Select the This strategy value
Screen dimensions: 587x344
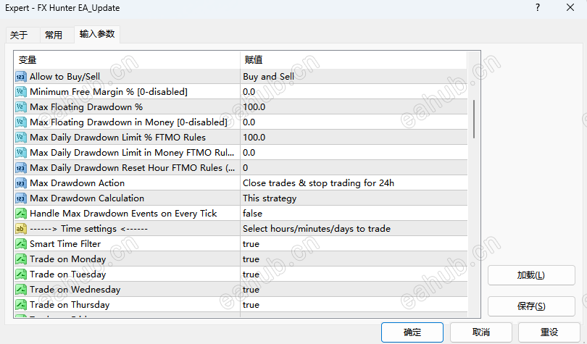point(270,198)
